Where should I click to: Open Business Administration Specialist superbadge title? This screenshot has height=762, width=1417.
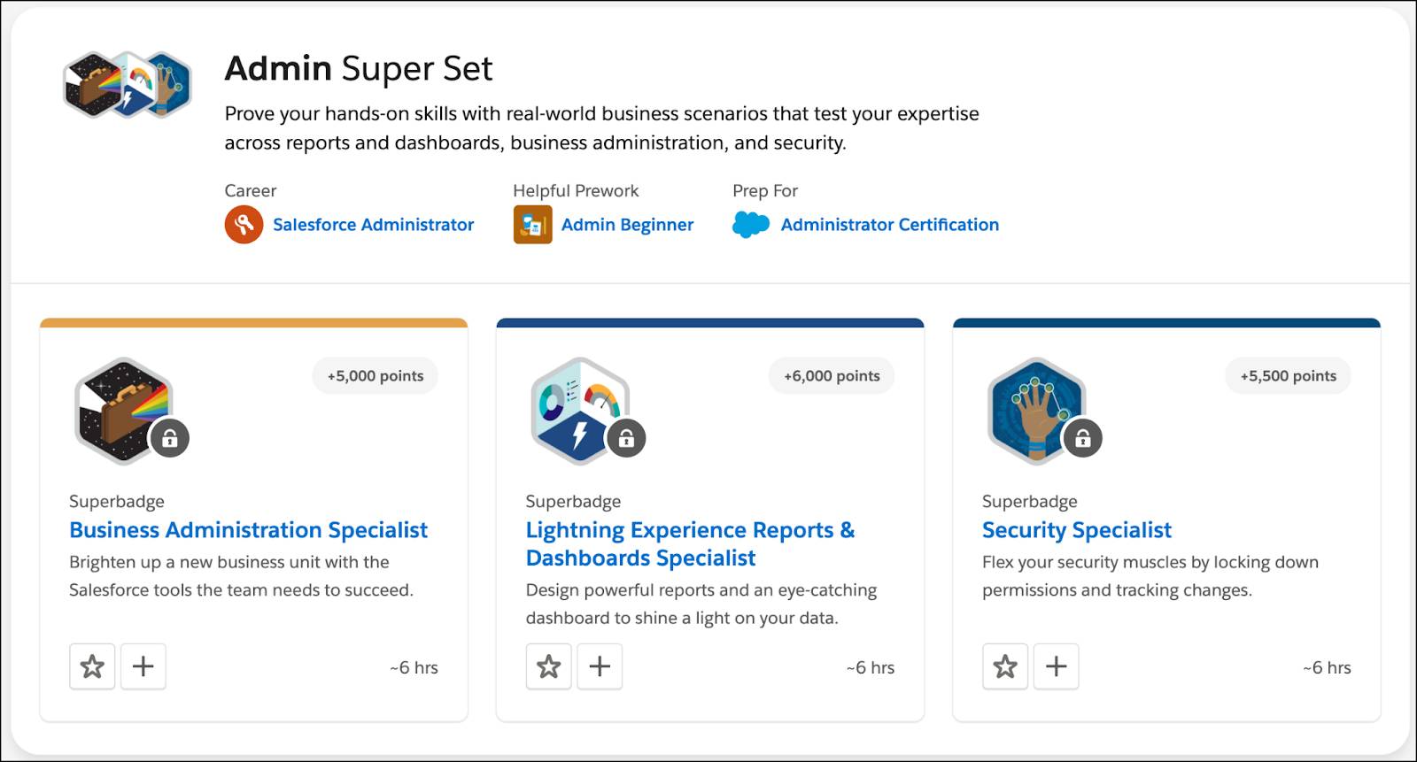(248, 530)
